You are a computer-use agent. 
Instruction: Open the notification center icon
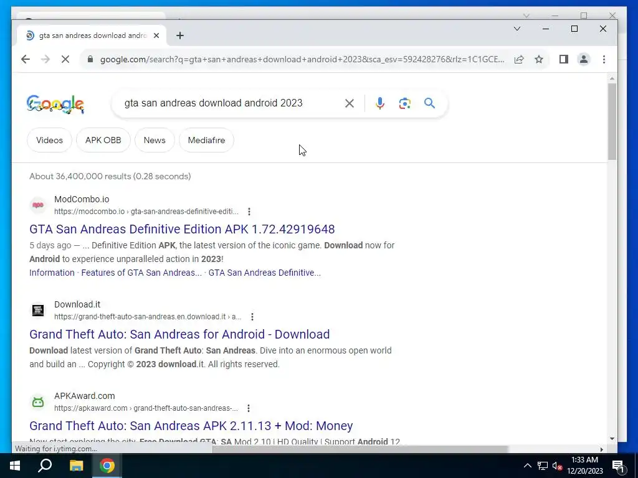[x=619, y=466]
